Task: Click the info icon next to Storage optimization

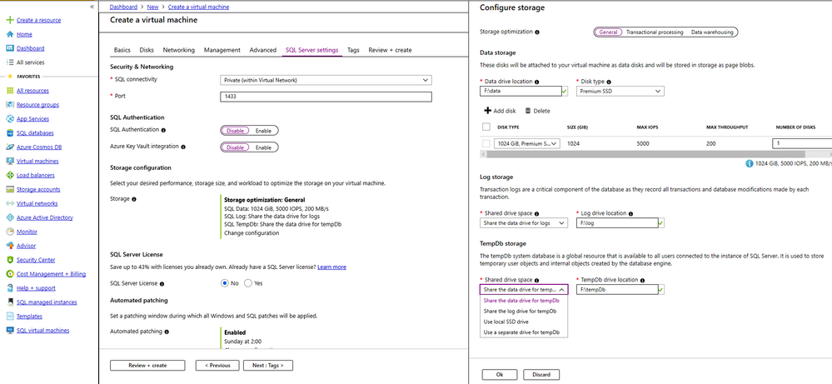Action: click(537, 32)
